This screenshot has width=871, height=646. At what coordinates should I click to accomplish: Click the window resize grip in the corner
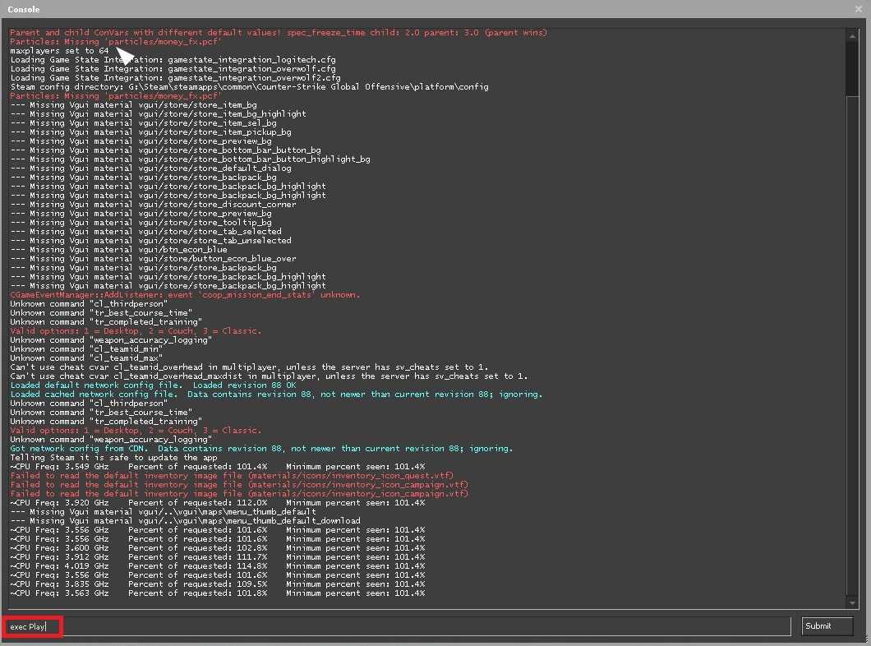pyautogui.click(x=865, y=640)
